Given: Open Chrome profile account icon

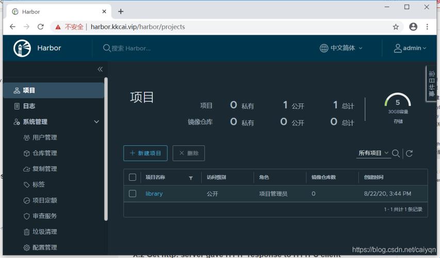Looking at the screenshot, I should click(413, 27).
